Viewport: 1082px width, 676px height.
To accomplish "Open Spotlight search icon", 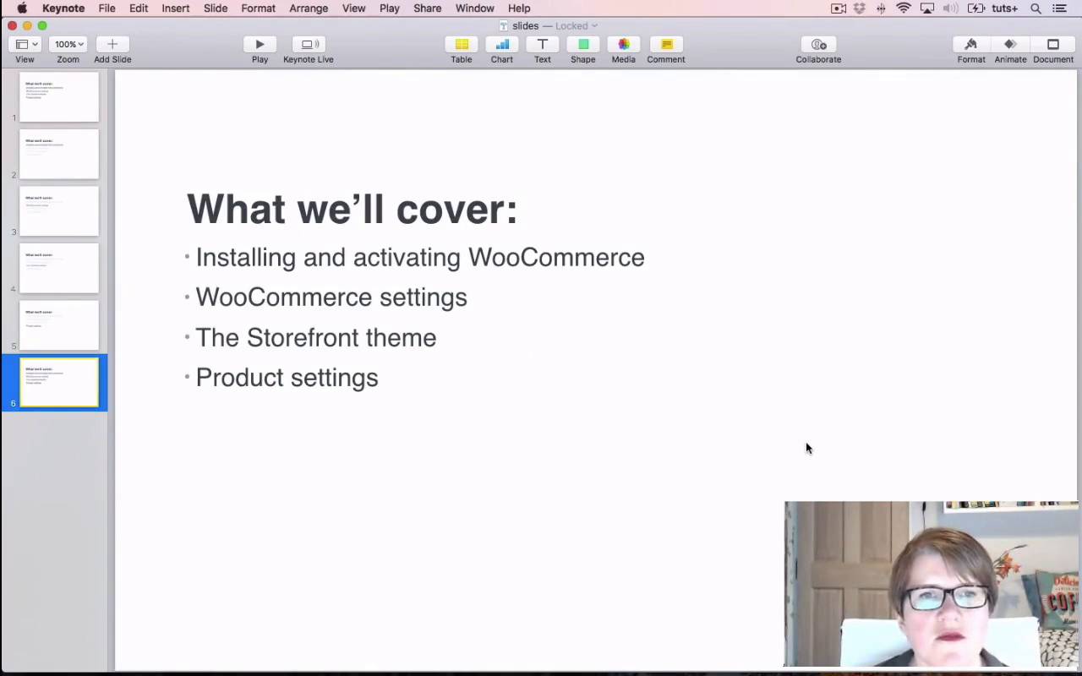I will 1036,8.
